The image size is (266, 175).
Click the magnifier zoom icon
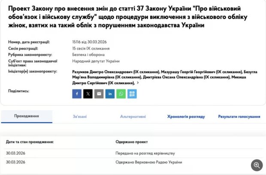[x=257, y=165]
